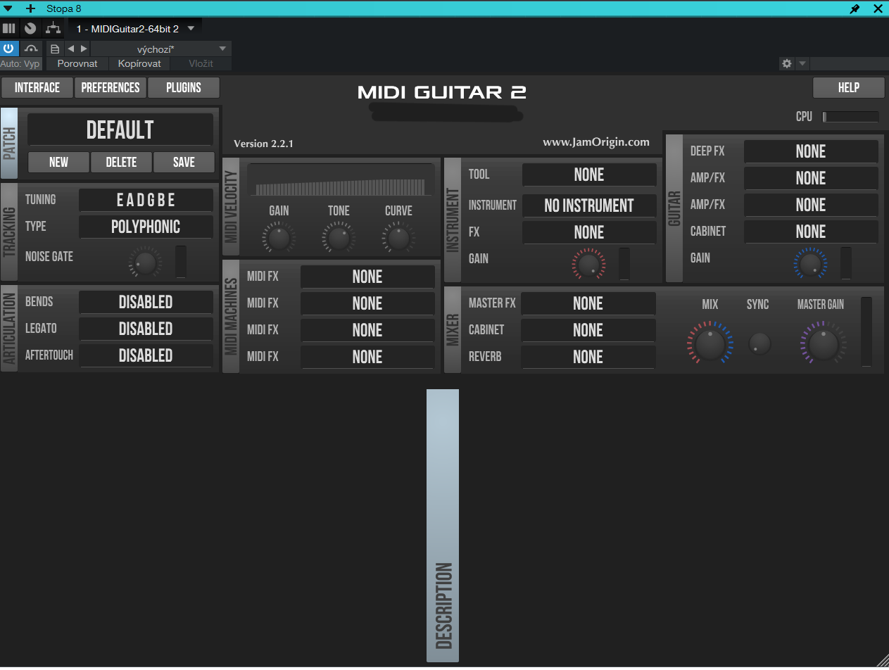Click the round macro knob icon

tap(30, 28)
